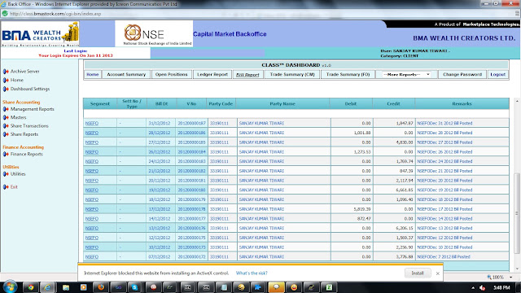The width and height of the screenshot is (521, 293).
Task: Open Masters in the sidebar
Action: click(18, 117)
